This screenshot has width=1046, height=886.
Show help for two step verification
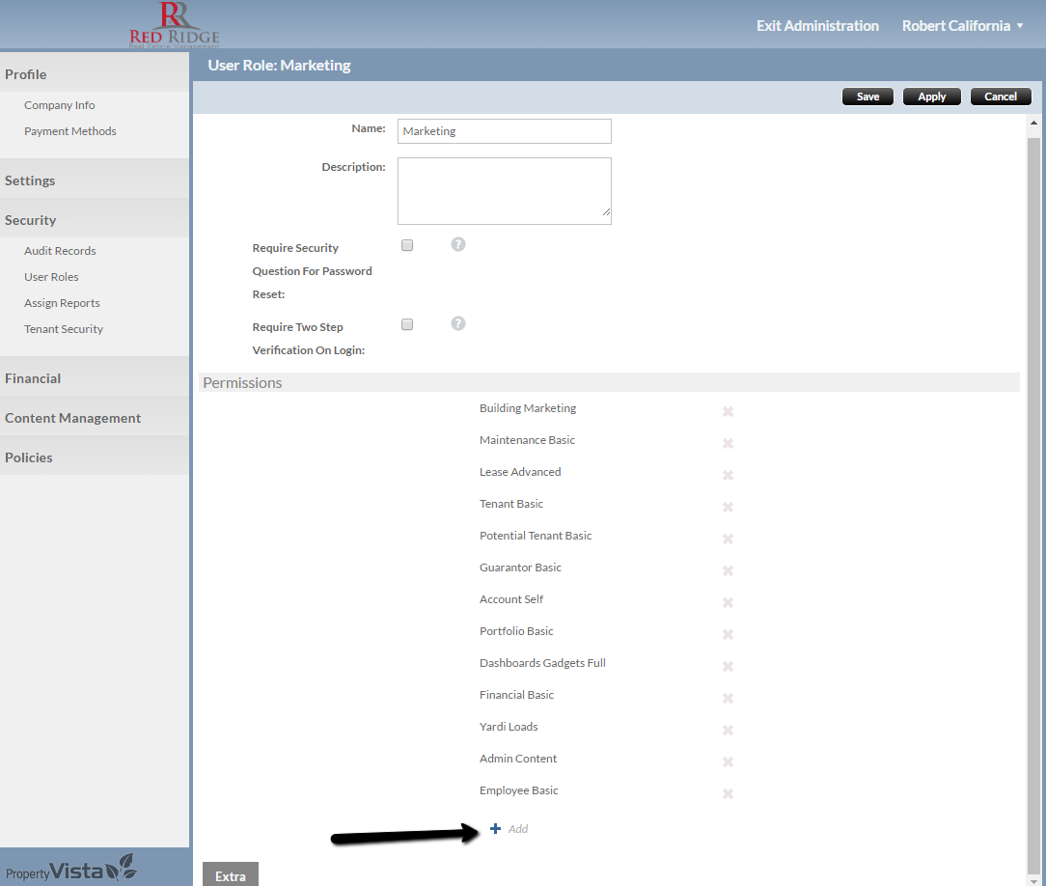(x=458, y=323)
